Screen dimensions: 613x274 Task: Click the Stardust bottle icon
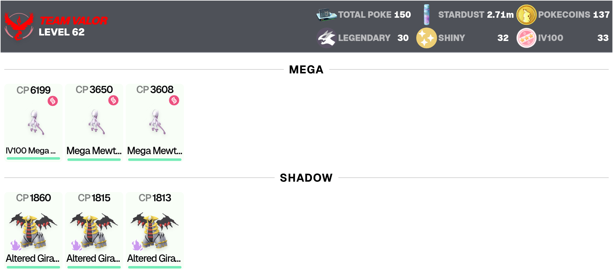(x=426, y=15)
